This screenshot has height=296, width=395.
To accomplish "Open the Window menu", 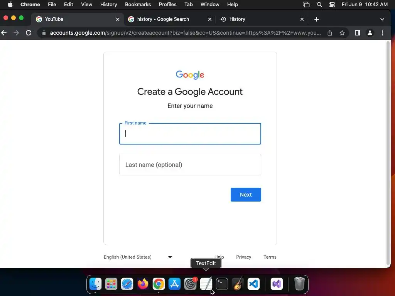I will click(210, 4).
